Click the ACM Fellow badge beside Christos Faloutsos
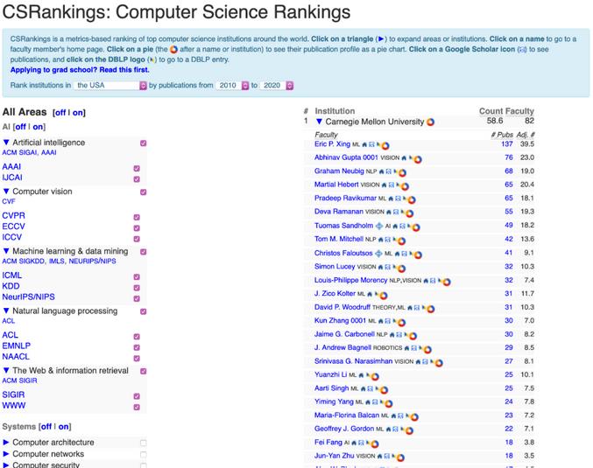 [378, 254]
